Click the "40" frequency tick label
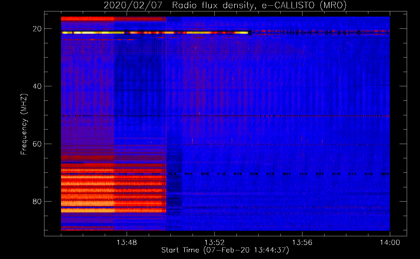Screen dimensions: 420x259 [37, 86]
